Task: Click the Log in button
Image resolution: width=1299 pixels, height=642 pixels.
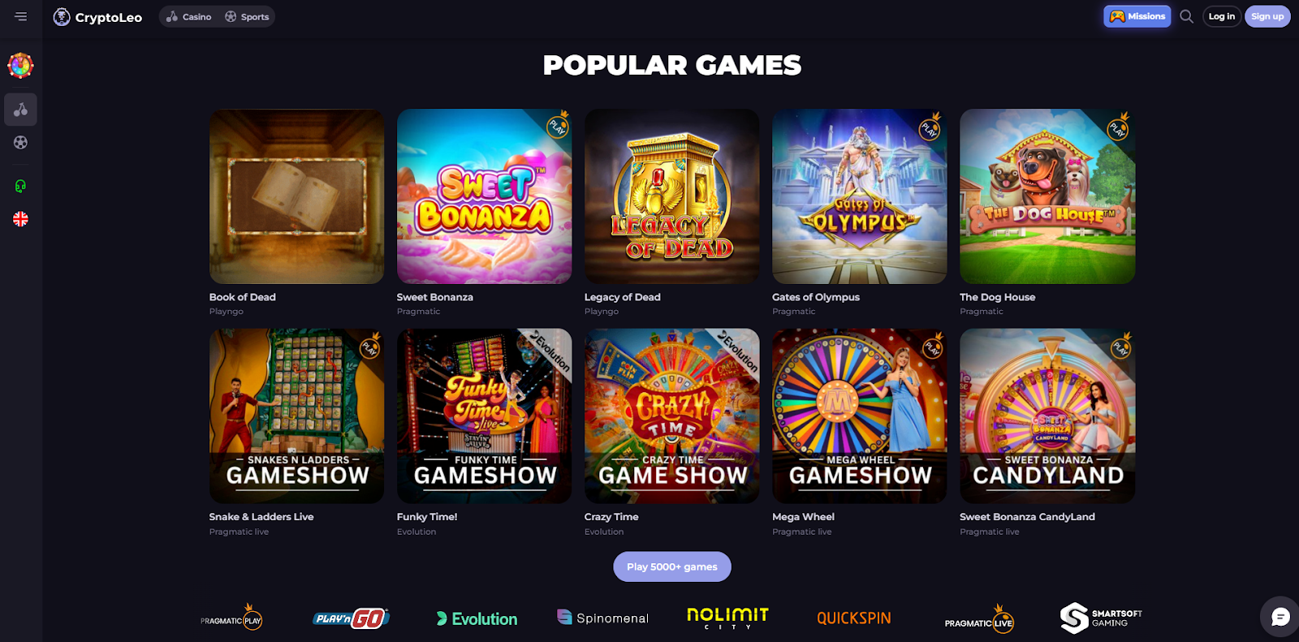Action: (x=1221, y=16)
